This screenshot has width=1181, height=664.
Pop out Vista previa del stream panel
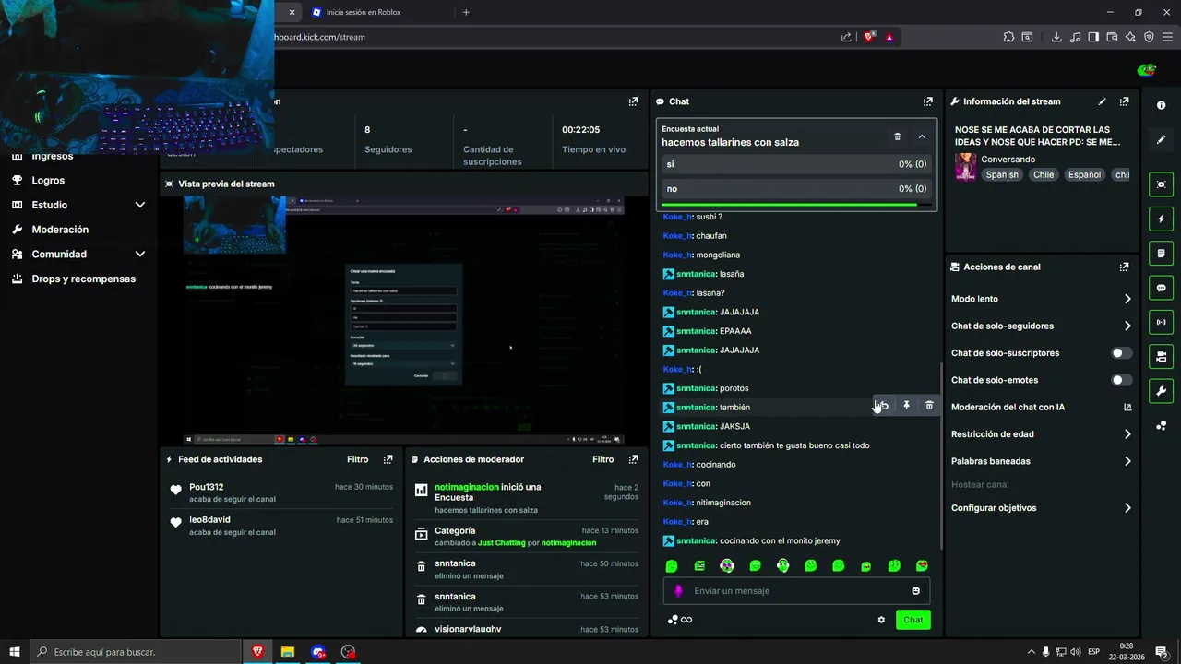point(633,184)
